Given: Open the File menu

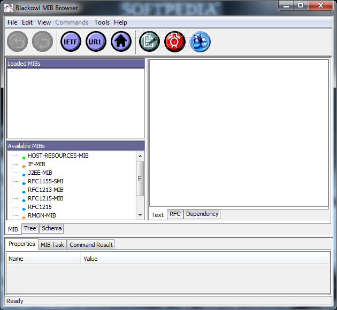Looking at the screenshot, I should click(x=12, y=22).
